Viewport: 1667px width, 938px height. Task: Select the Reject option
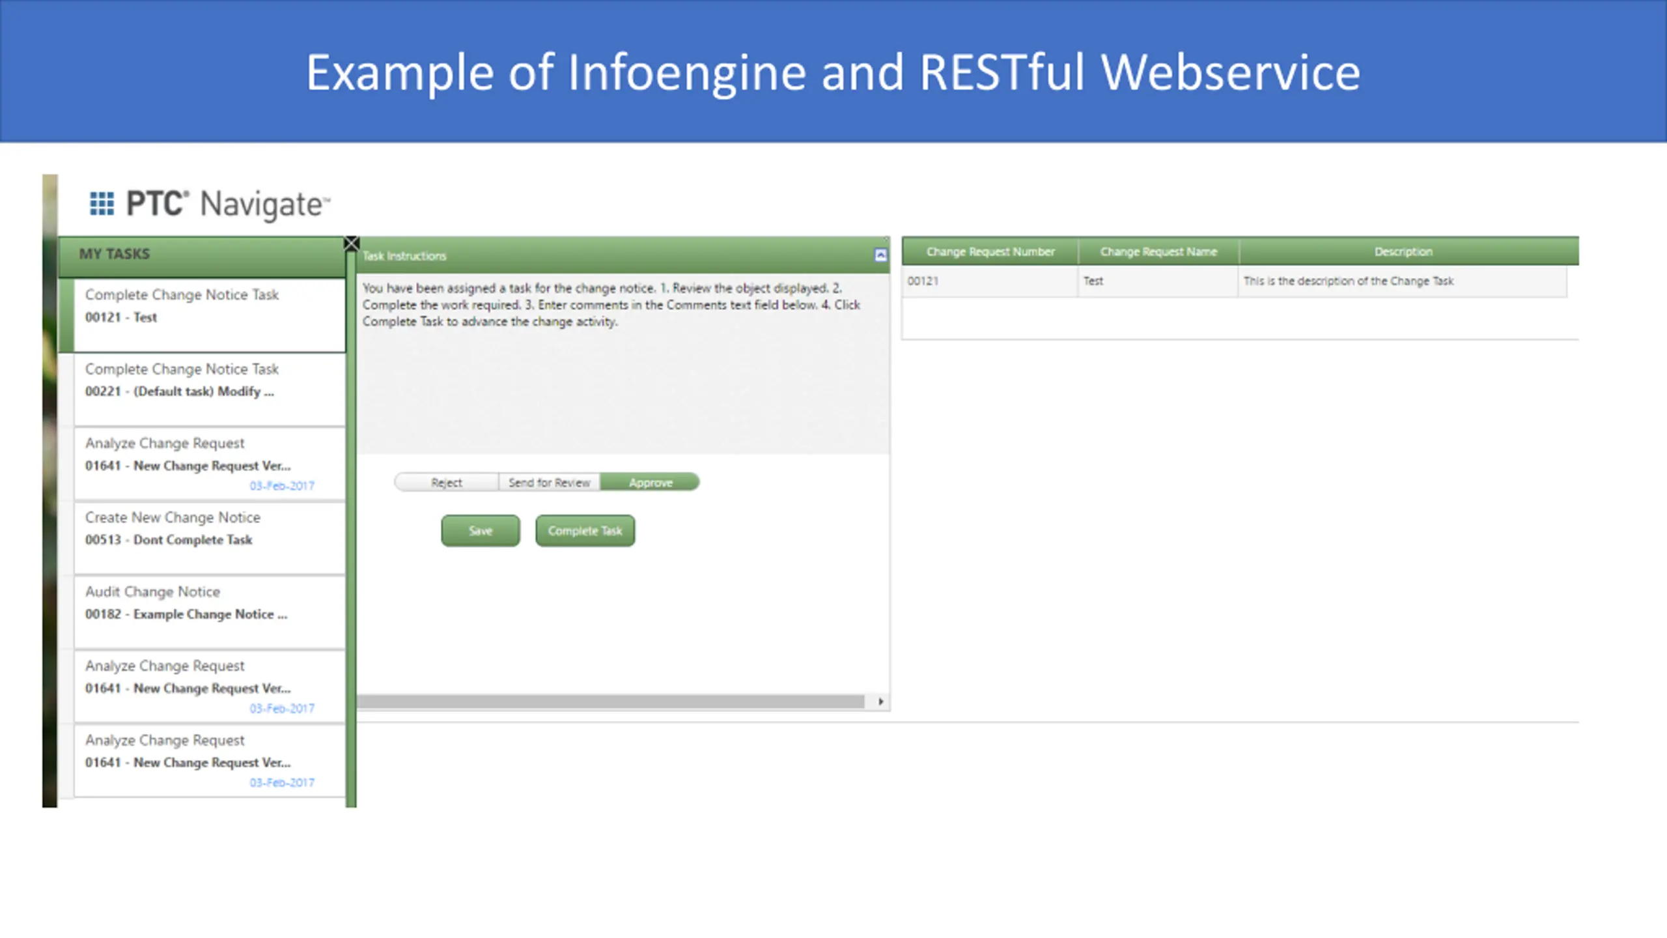coord(447,482)
